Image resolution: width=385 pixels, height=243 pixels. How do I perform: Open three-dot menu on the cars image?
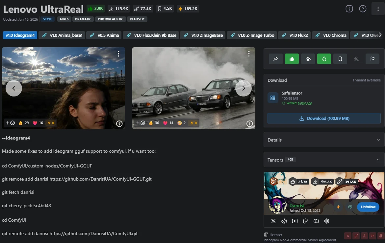click(249, 54)
